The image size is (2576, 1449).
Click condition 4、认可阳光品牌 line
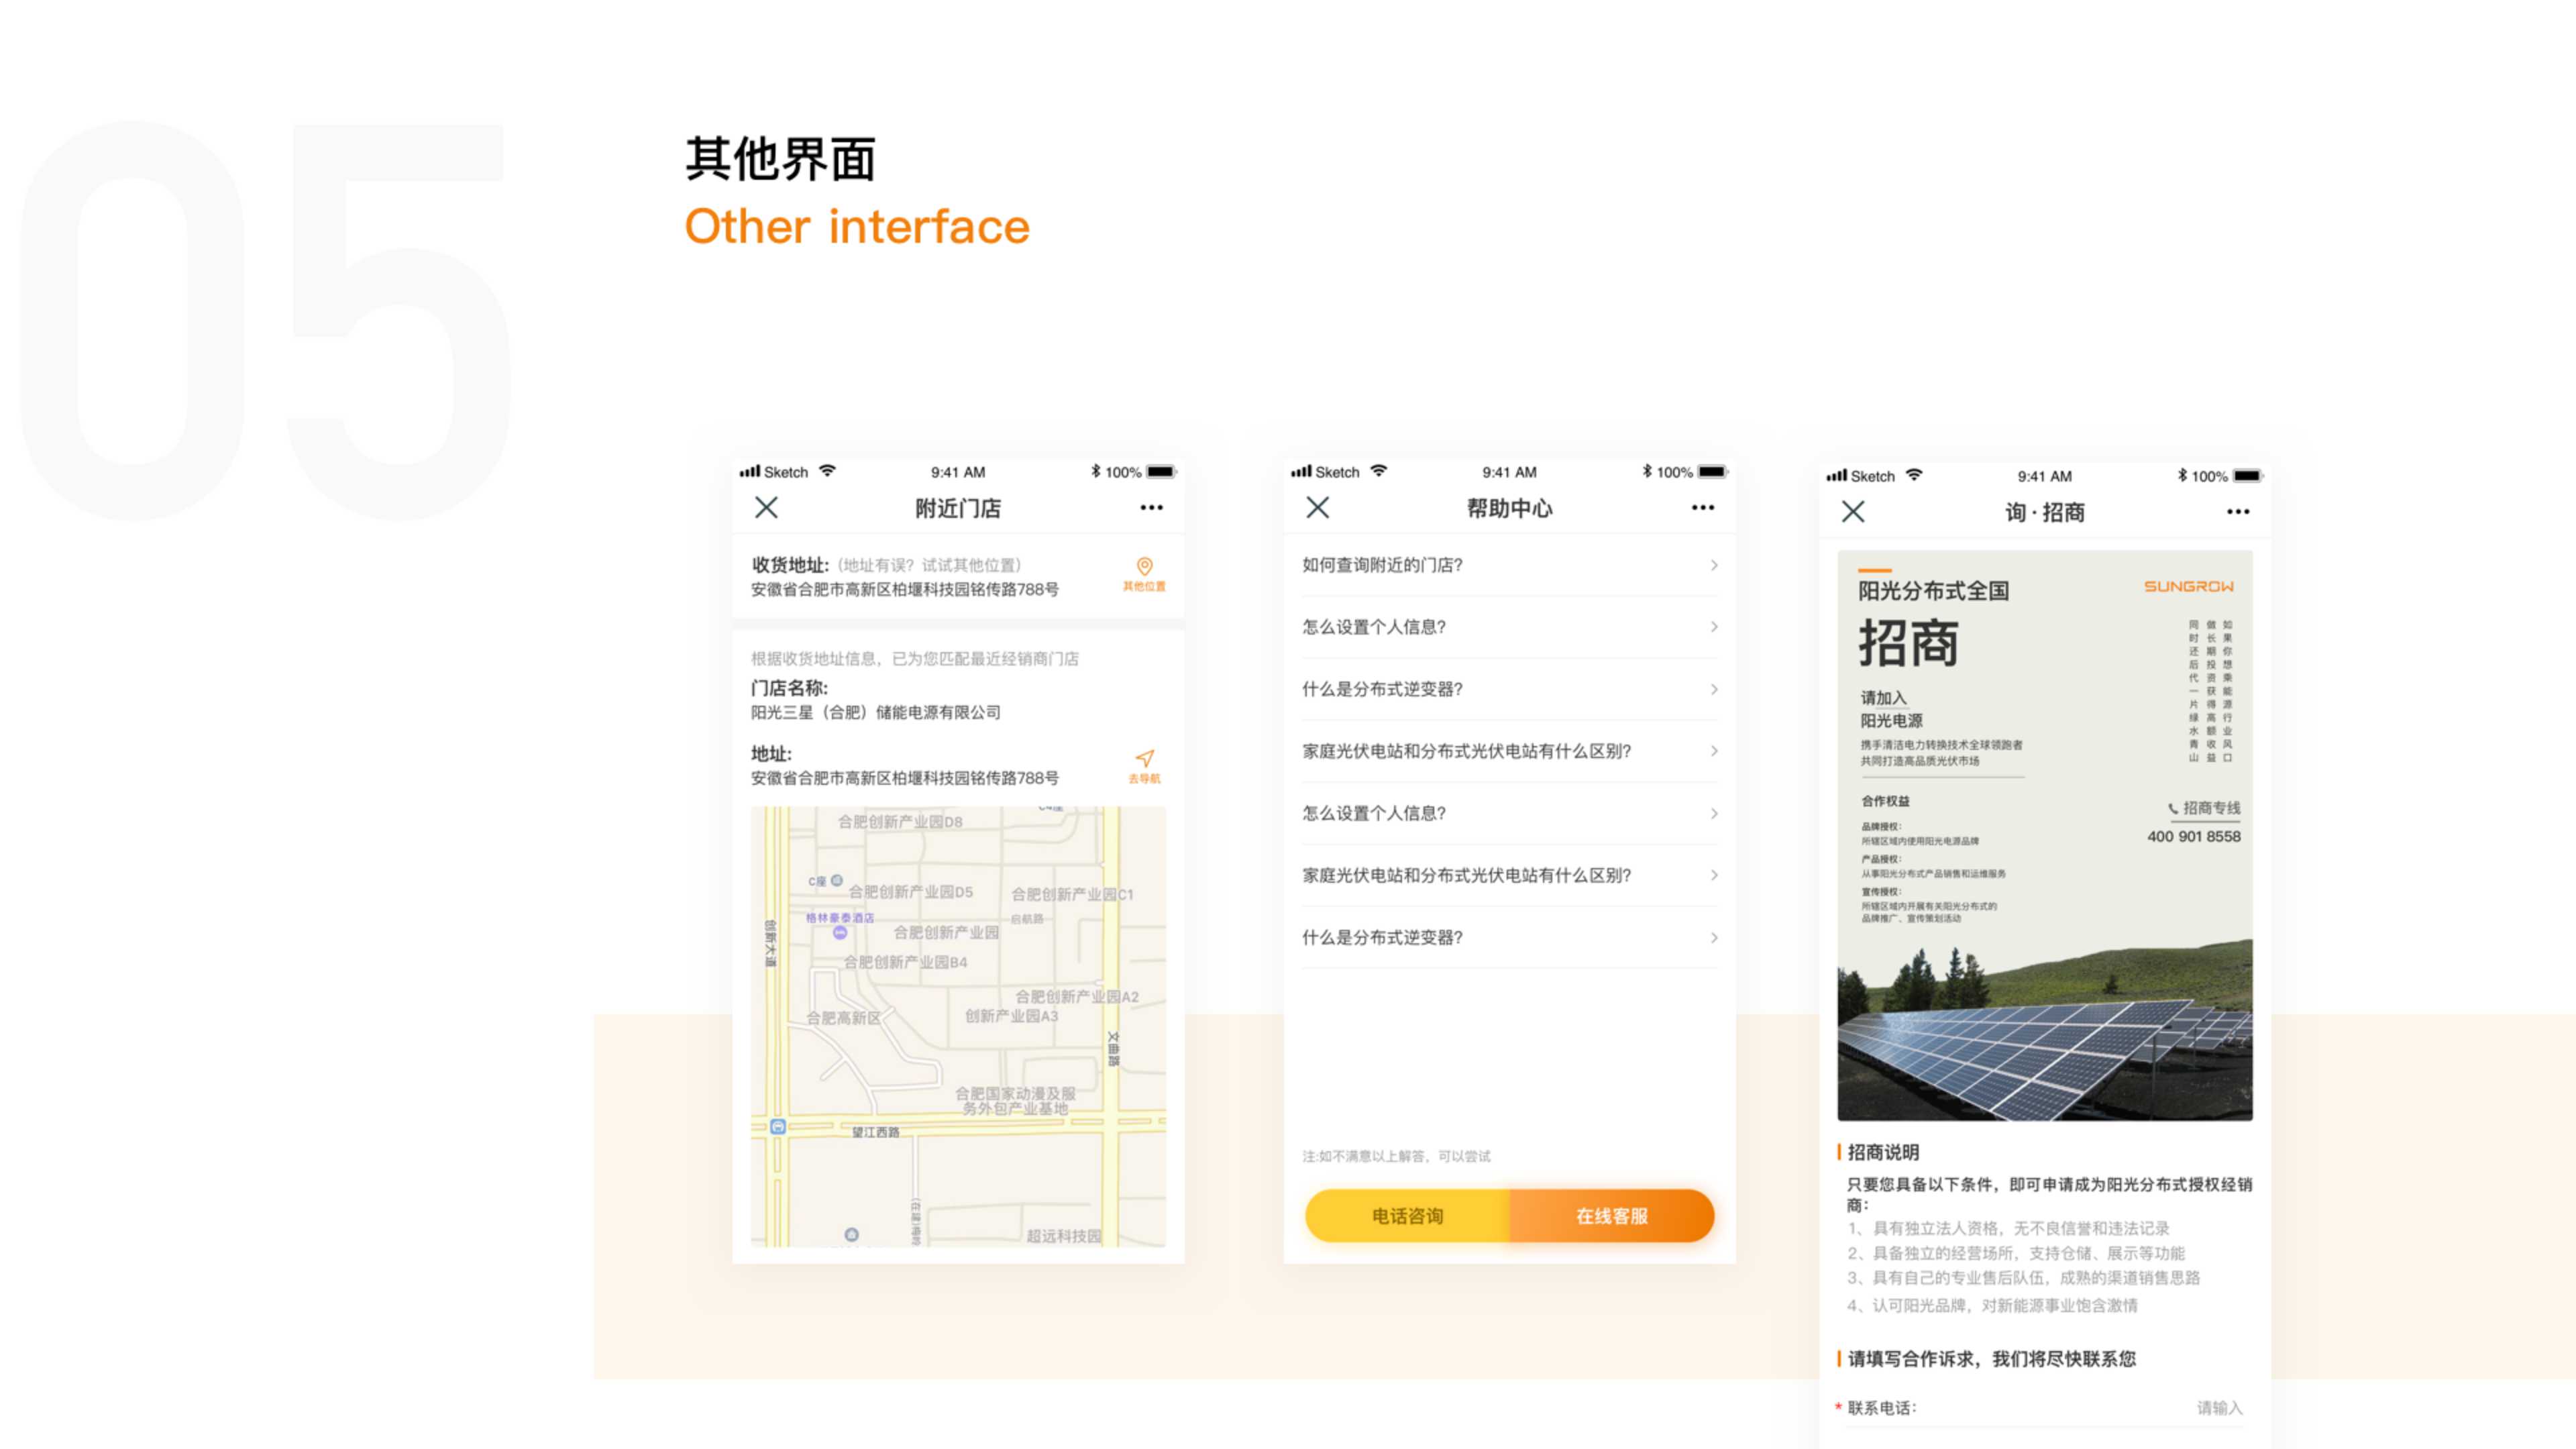(1992, 1306)
